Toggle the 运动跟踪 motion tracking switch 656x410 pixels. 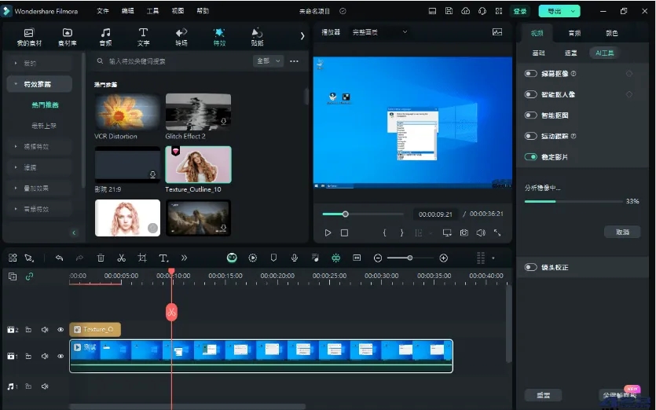click(x=530, y=136)
